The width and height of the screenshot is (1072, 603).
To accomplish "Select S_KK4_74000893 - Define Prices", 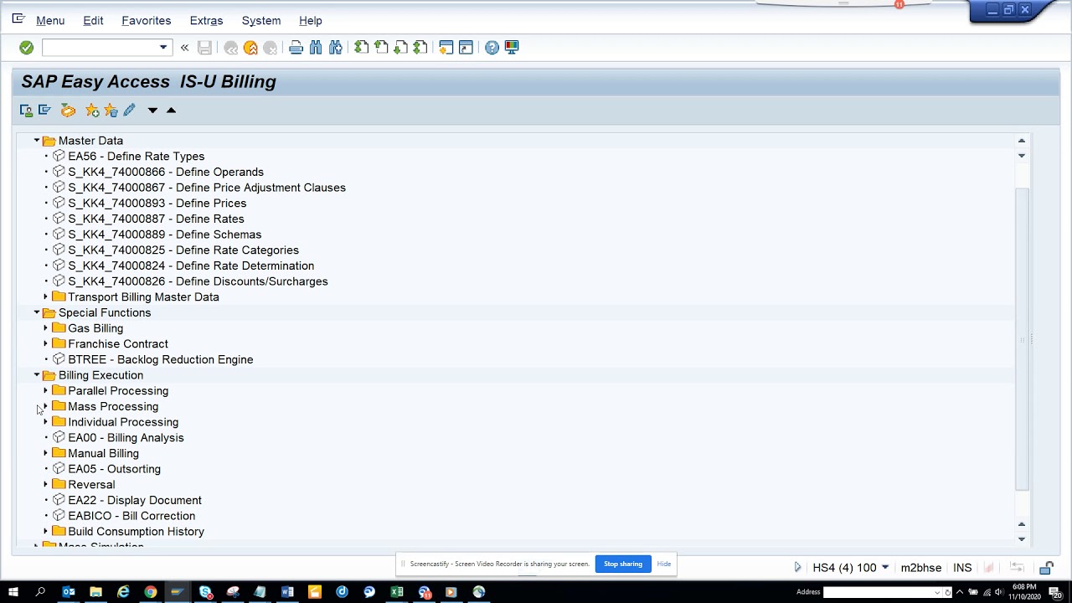I will pyautogui.click(x=157, y=204).
